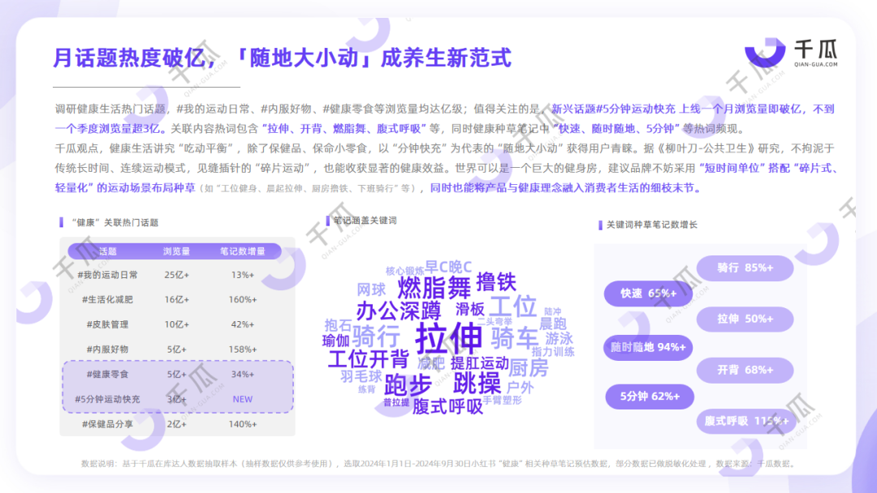Click 网球 in the word cloud

click(371, 289)
